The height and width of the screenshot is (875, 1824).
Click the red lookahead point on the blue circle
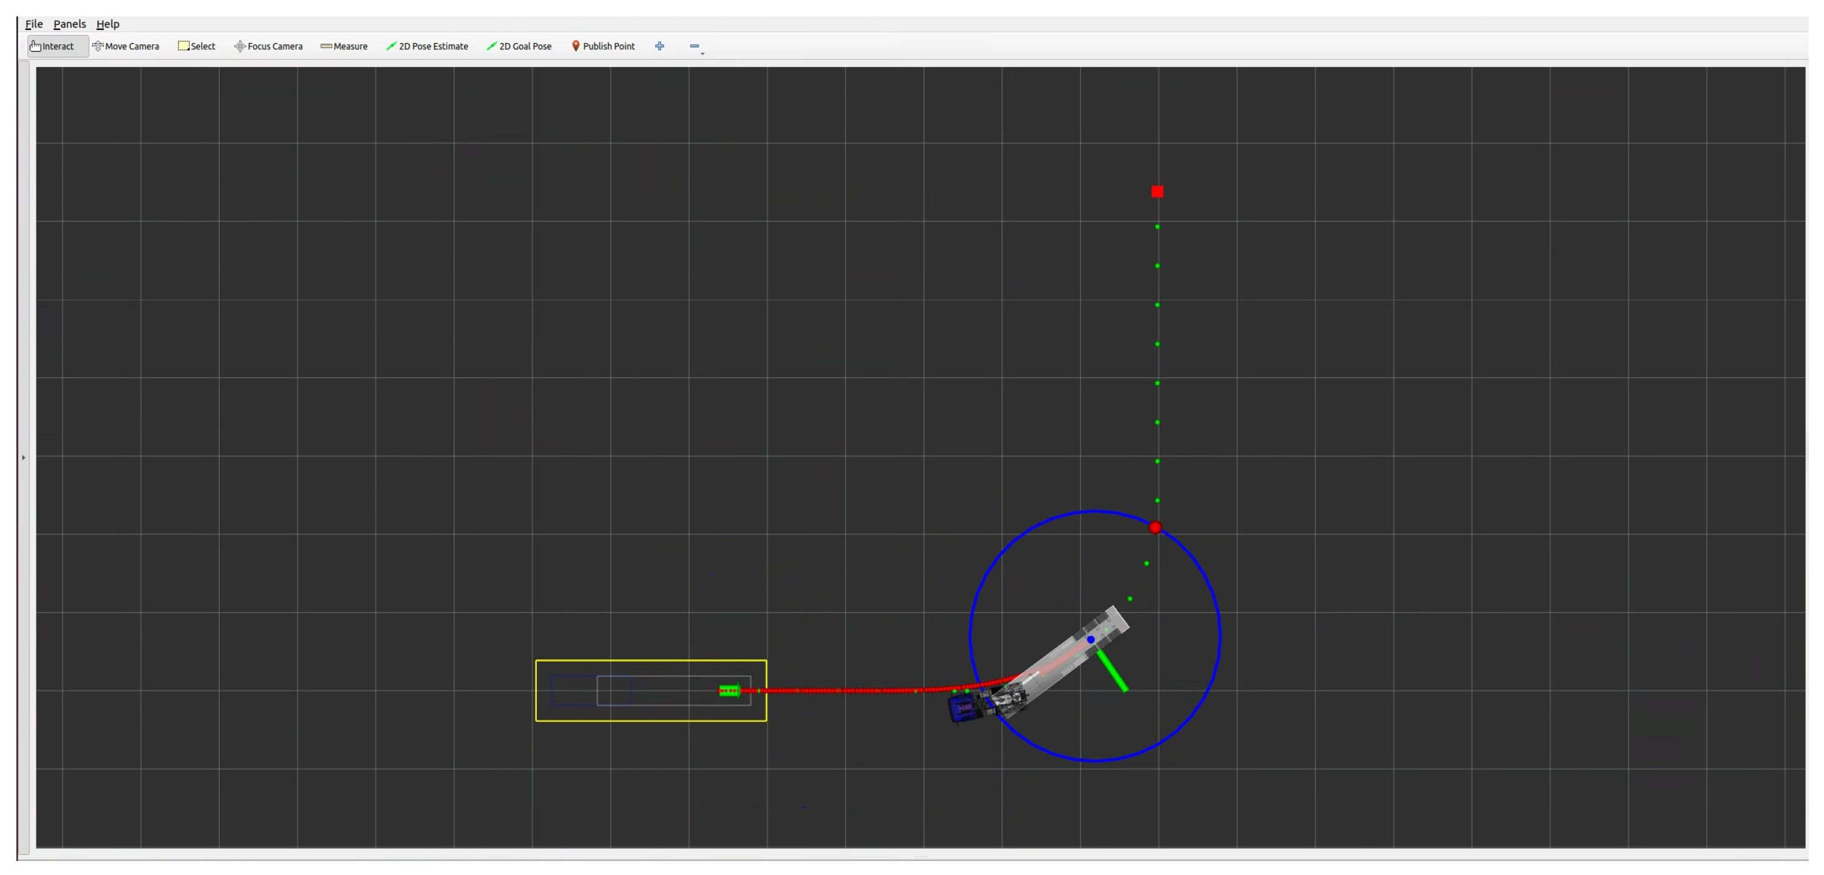click(1155, 527)
